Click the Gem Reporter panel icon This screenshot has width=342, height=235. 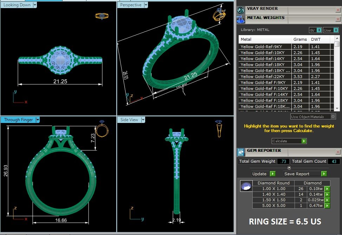241,152
